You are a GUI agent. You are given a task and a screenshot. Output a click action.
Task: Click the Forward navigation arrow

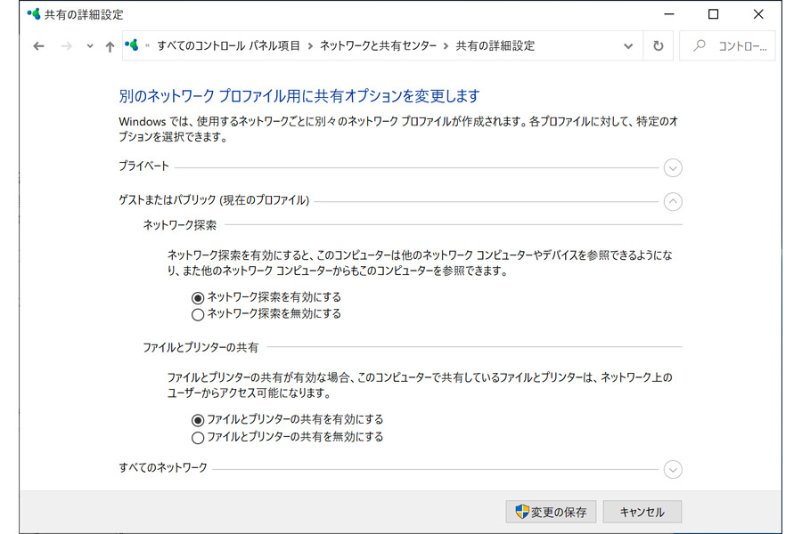[x=66, y=46]
